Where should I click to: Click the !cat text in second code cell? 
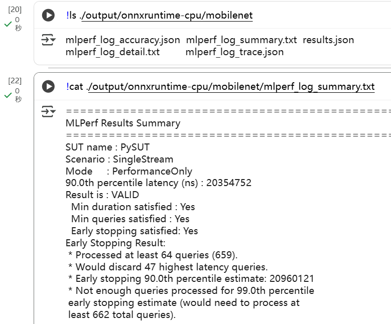74,86
